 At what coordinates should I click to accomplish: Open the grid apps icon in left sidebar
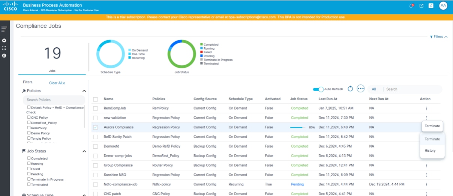point(4,48)
